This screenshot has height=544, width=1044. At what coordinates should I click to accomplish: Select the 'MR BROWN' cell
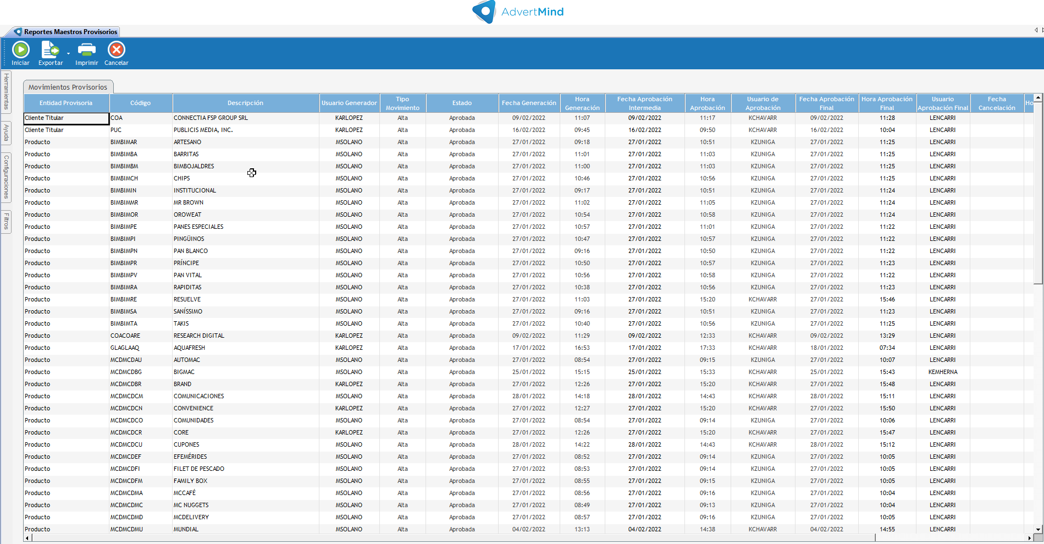246,202
